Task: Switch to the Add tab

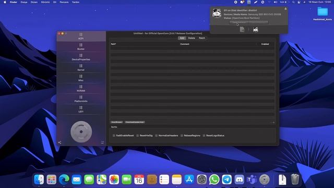Action: tap(182, 38)
